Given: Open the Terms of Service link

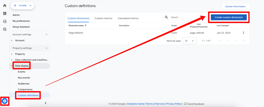Looking at the screenshot, I should pos(155,104).
